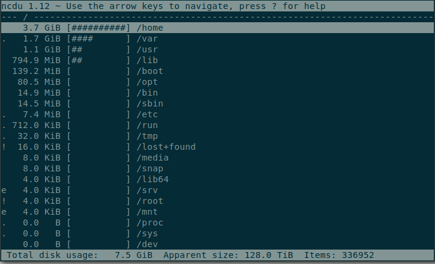435x264 pixels.
Task: Select the /usr directory entry
Action: click(x=147, y=49)
